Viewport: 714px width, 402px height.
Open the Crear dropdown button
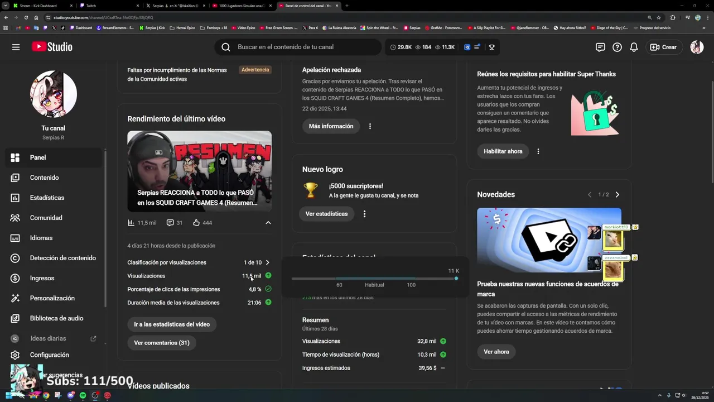point(663,47)
